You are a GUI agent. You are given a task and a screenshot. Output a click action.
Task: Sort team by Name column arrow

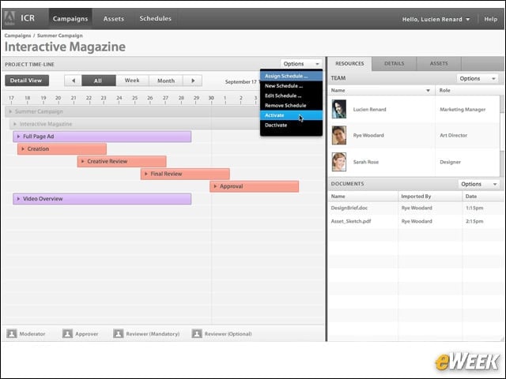click(x=428, y=91)
